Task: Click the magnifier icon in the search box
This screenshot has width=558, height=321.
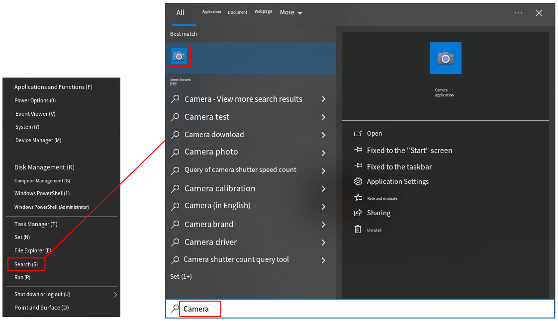Action: tap(175, 309)
